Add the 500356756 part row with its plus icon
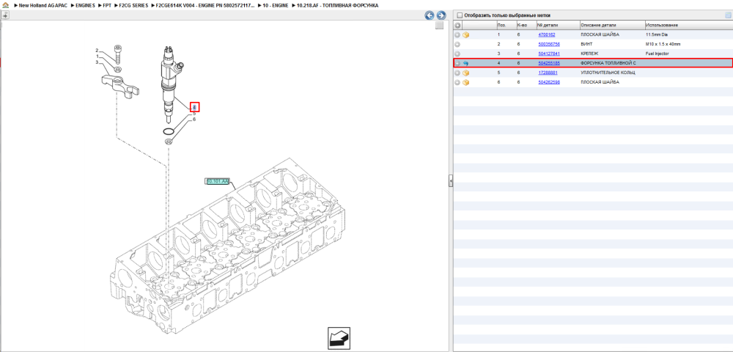Screen dimensions: 733x352 tap(457, 45)
